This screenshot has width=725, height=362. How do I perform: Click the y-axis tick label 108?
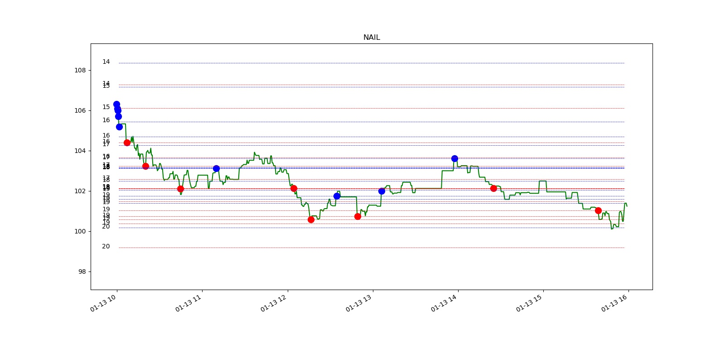click(80, 70)
